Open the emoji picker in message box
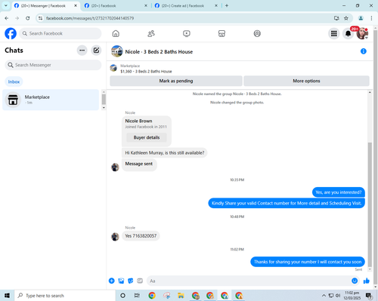This screenshot has height=301, width=378. click(x=355, y=281)
